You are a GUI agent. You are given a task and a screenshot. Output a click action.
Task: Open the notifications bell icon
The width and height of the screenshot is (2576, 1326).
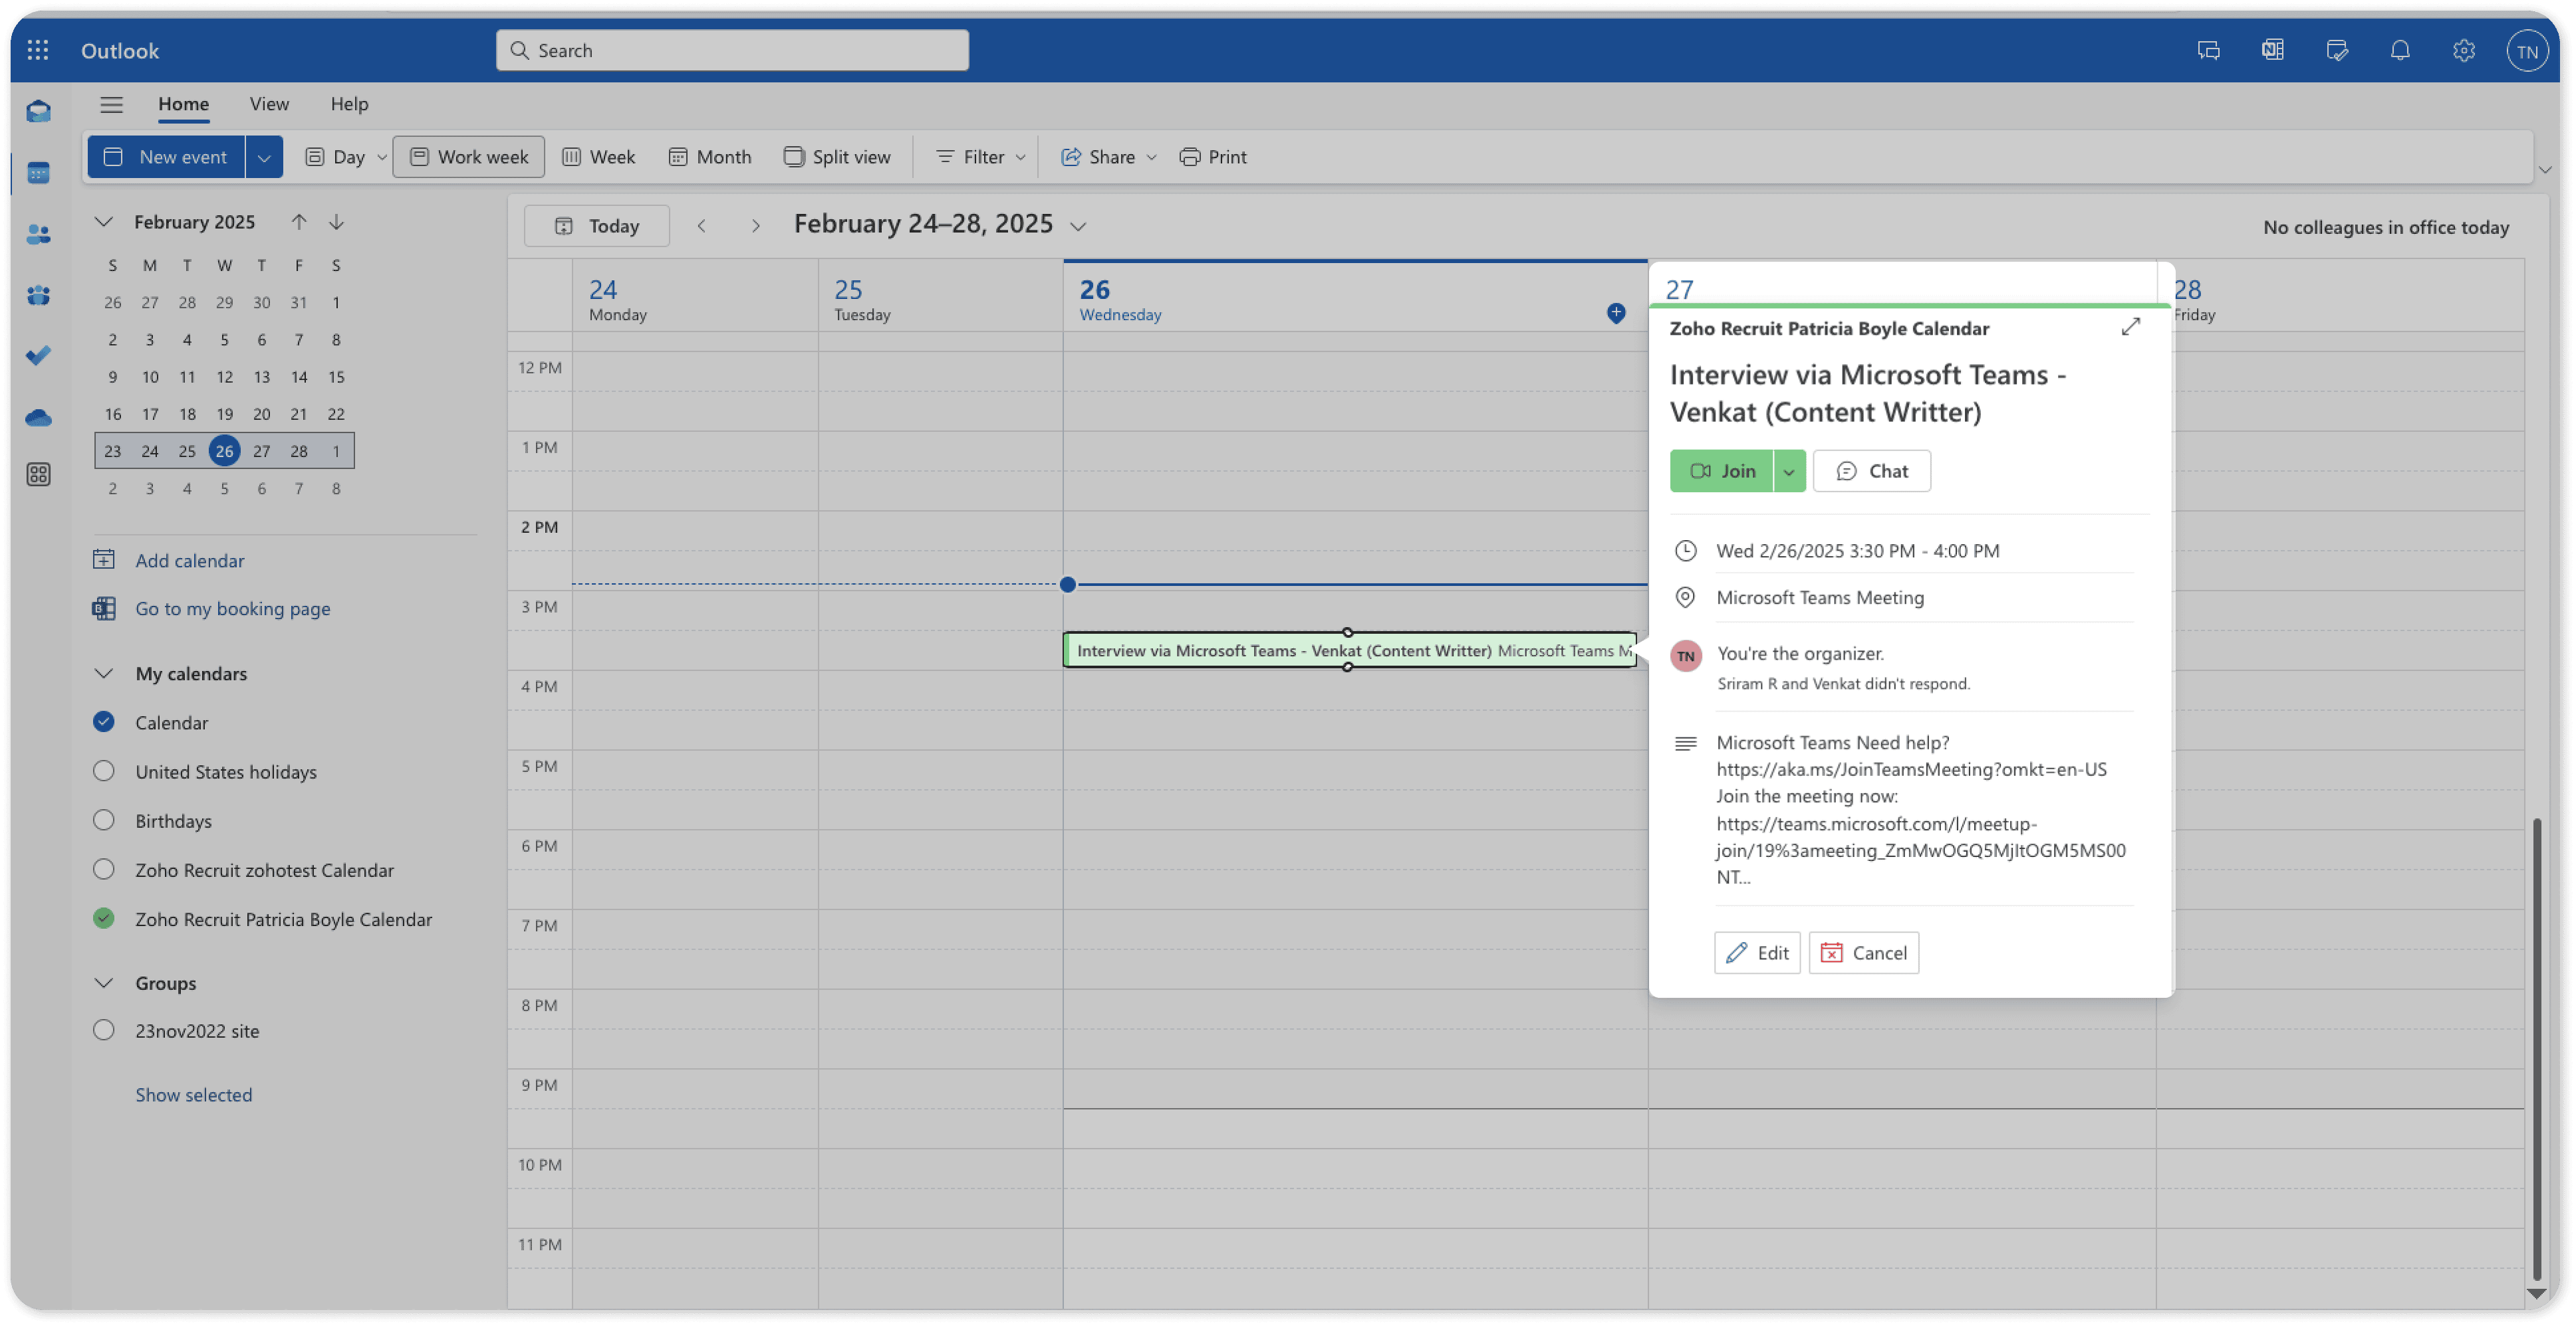[x=2400, y=50]
